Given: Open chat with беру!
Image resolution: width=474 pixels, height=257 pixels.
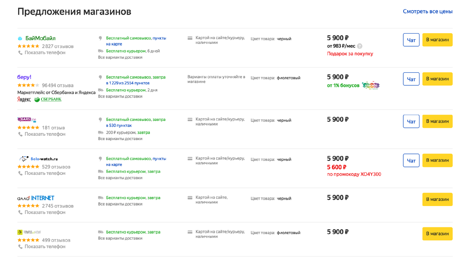Looking at the screenshot, I should (411, 79).
